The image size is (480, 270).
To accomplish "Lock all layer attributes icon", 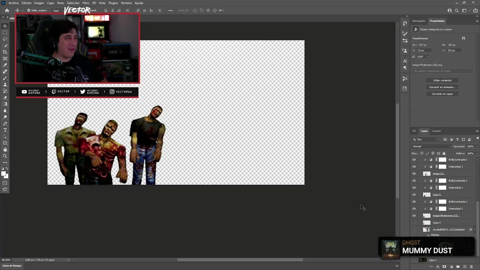I will tap(444, 153).
